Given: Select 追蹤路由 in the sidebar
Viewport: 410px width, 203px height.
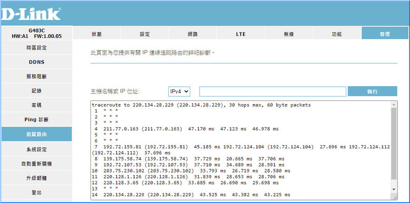Looking at the screenshot, I should [x=37, y=134].
